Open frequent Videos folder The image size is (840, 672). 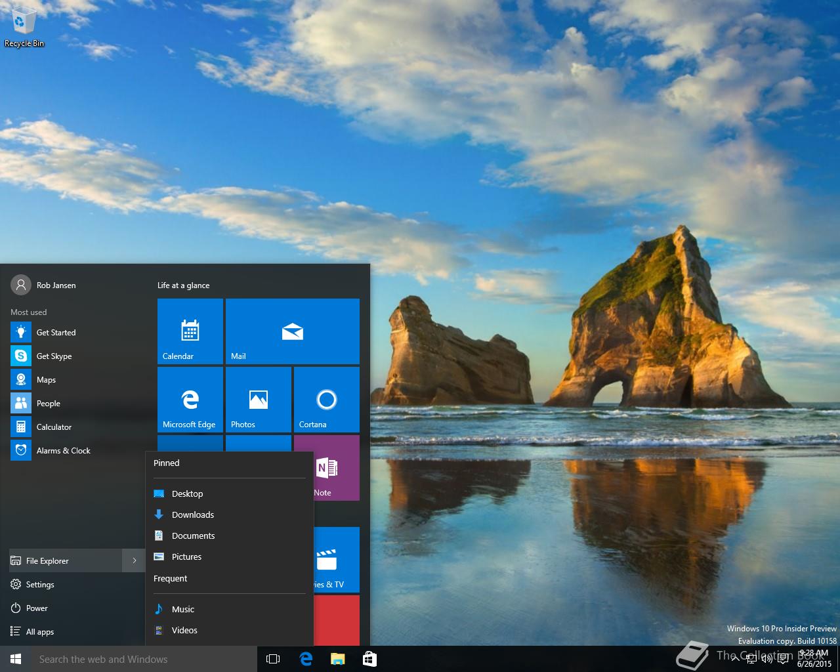[229, 630]
